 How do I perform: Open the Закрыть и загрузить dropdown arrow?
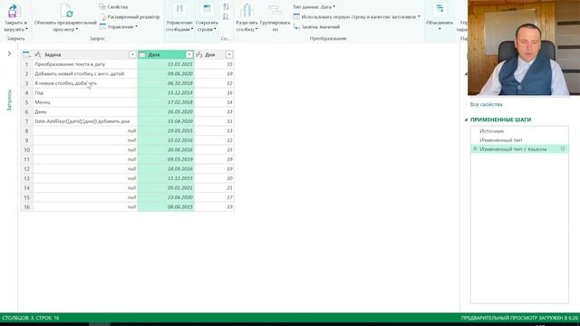(x=26, y=29)
